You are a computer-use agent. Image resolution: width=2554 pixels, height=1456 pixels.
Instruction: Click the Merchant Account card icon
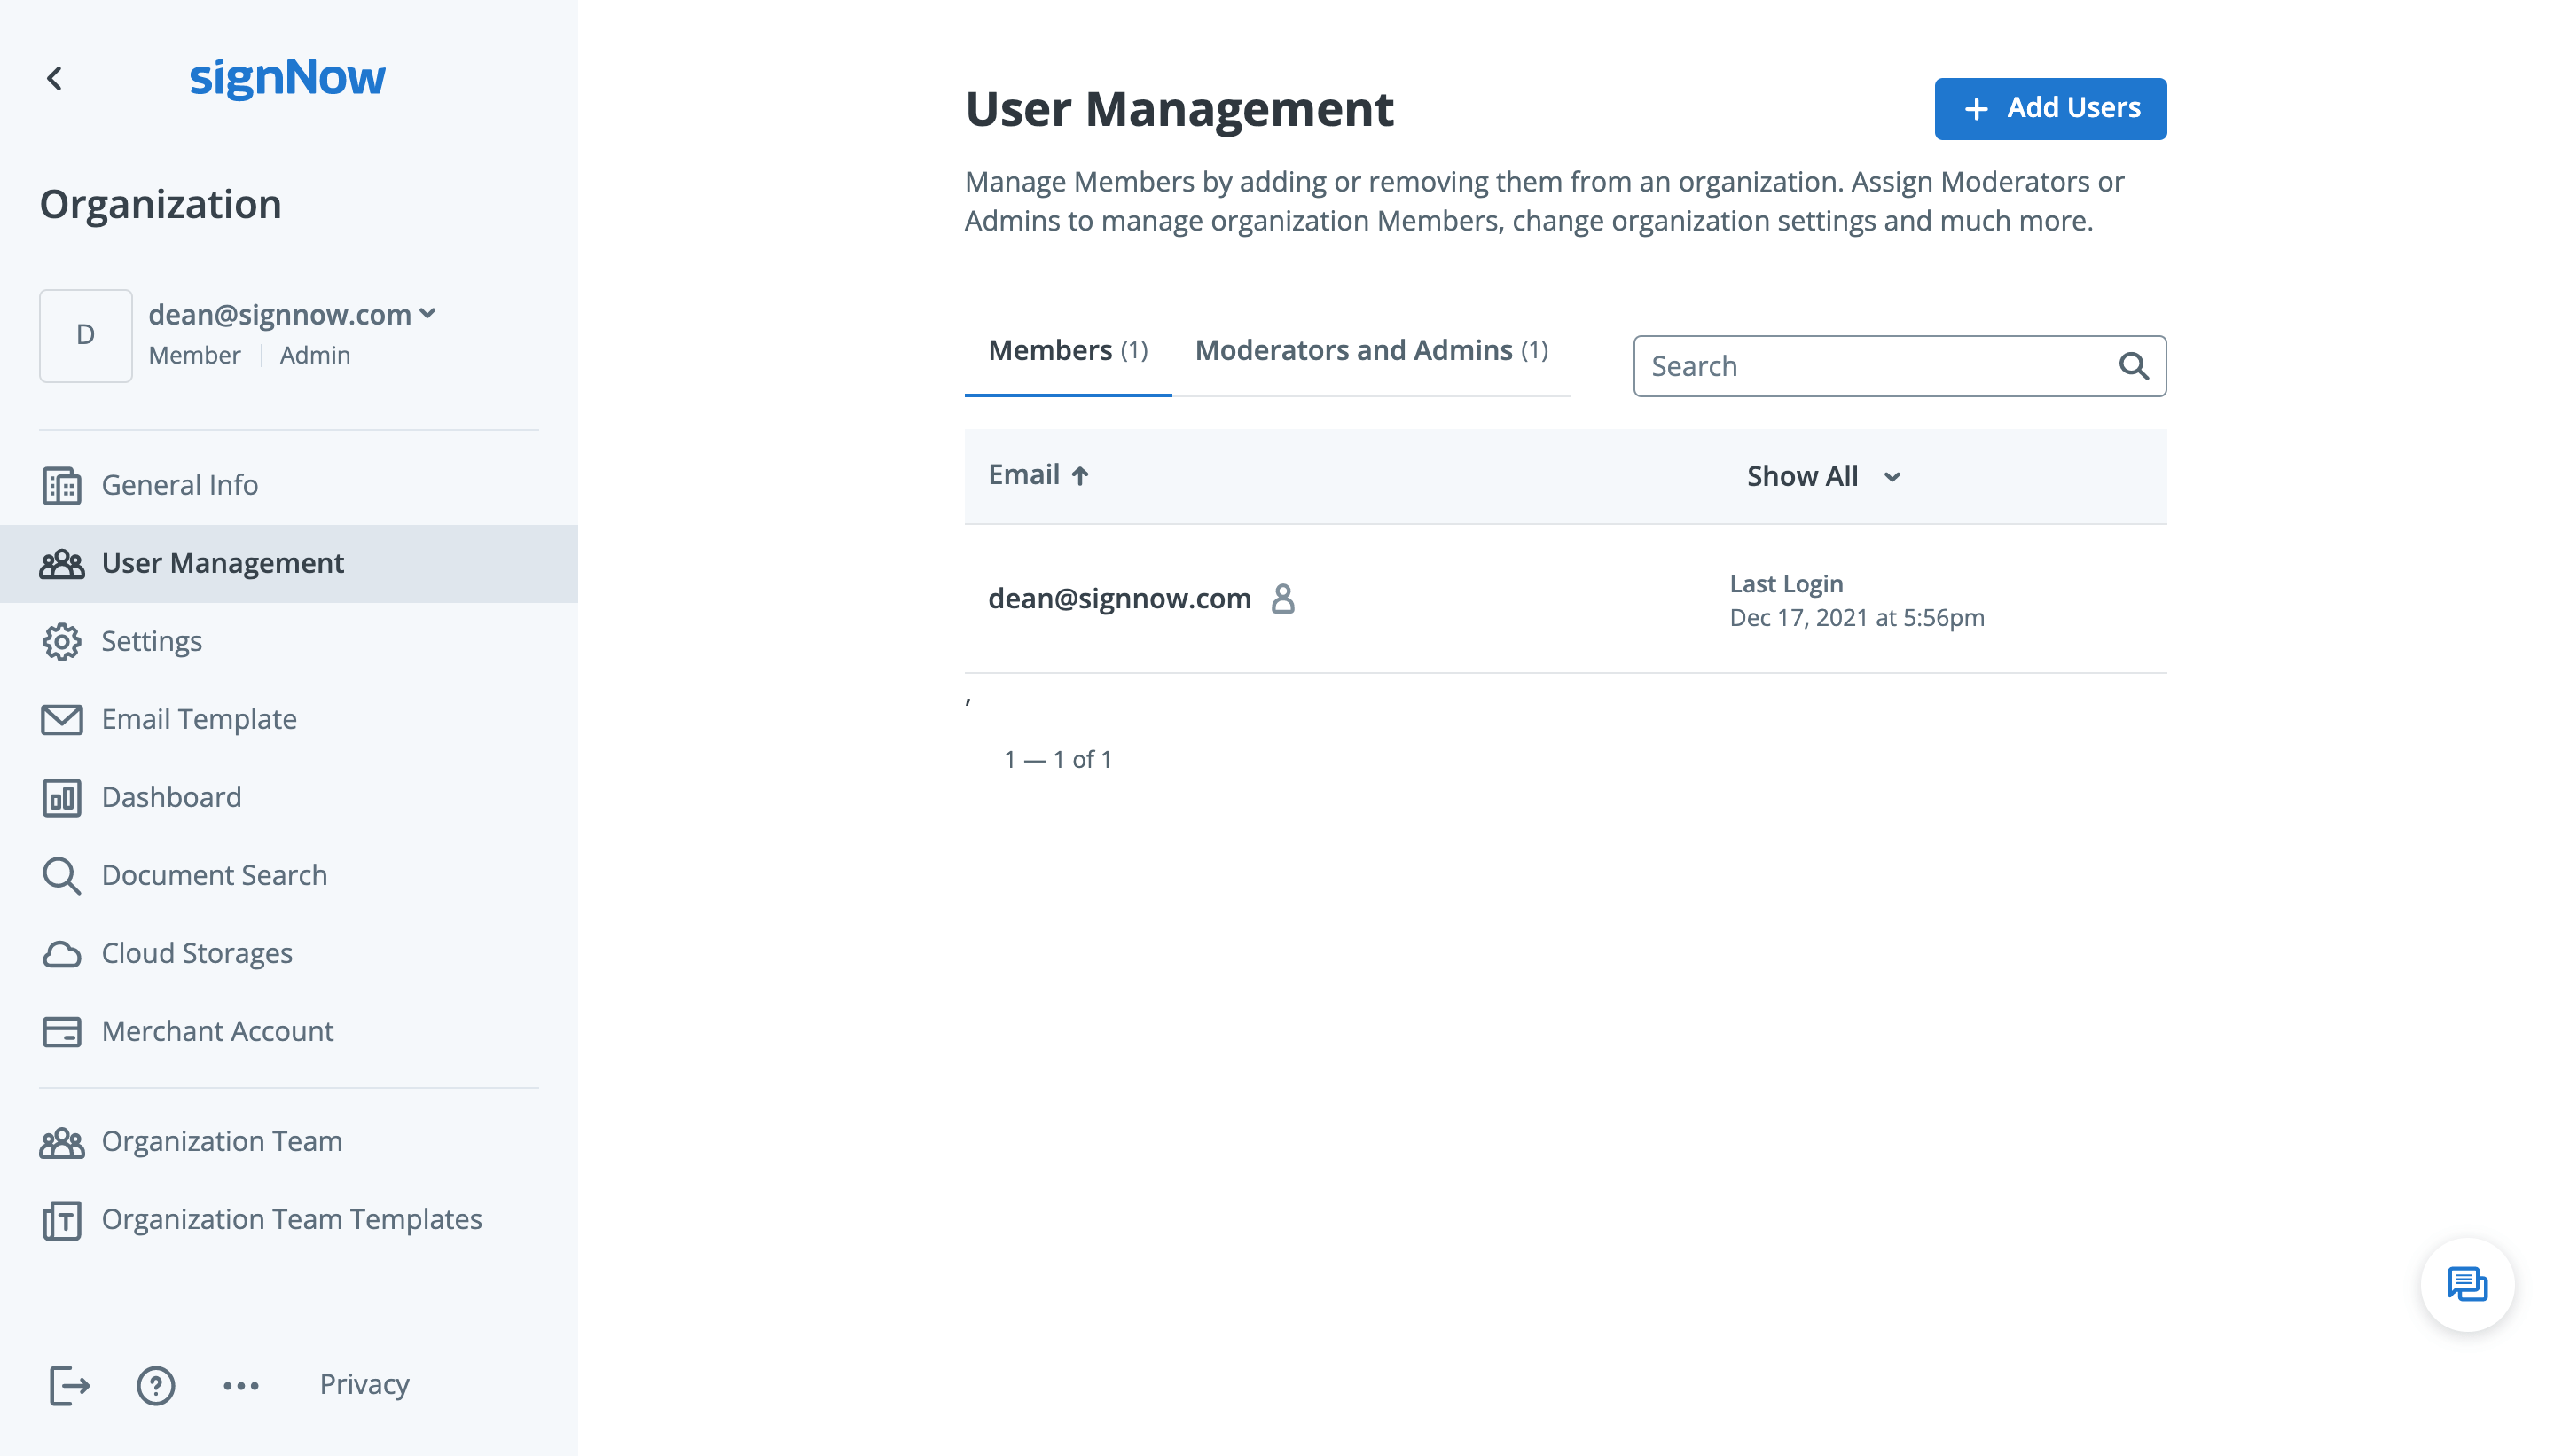[x=62, y=1032]
